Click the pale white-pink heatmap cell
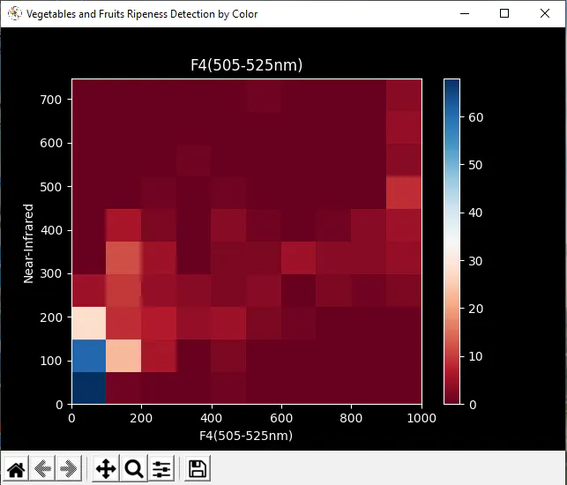Viewport: 567px width, 485px height. [89, 323]
